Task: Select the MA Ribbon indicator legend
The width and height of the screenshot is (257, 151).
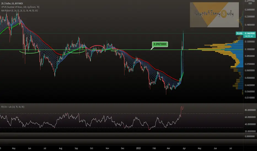Action: (19, 10)
